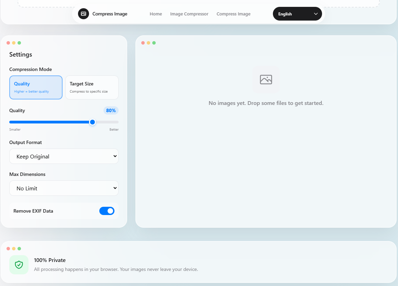Click the Quality slider handle

click(92, 122)
